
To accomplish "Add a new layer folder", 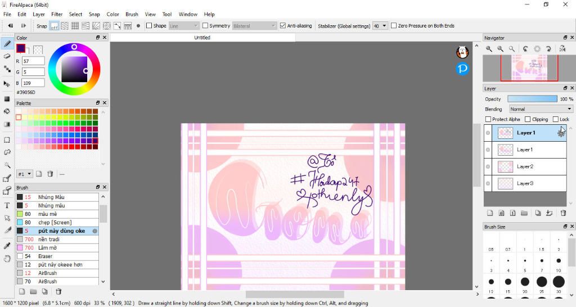I will (x=524, y=213).
